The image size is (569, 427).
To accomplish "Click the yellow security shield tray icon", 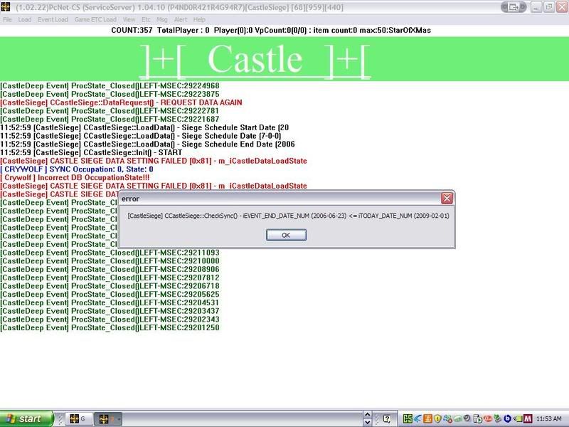I will pyautogui.click(x=438, y=419).
